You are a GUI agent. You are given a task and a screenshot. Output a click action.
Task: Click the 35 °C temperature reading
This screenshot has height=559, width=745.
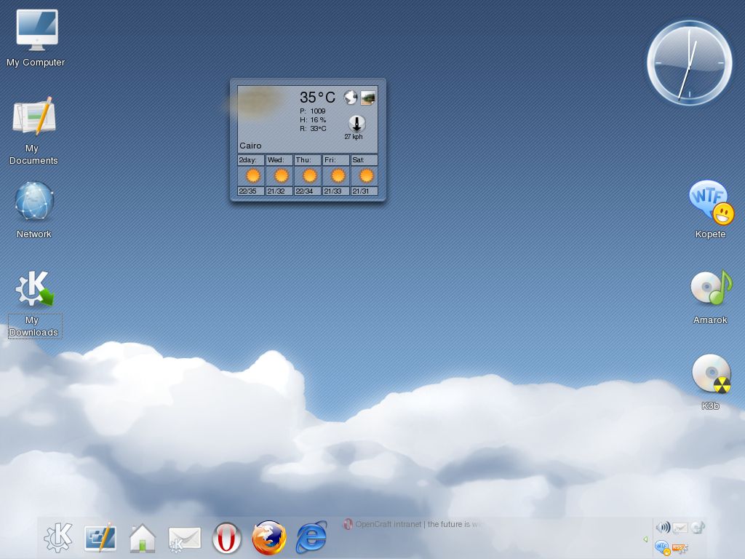pyautogui.click(x=317, y=98)
